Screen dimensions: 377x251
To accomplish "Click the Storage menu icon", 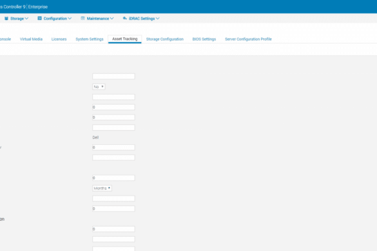I will [x=6, y=19].
